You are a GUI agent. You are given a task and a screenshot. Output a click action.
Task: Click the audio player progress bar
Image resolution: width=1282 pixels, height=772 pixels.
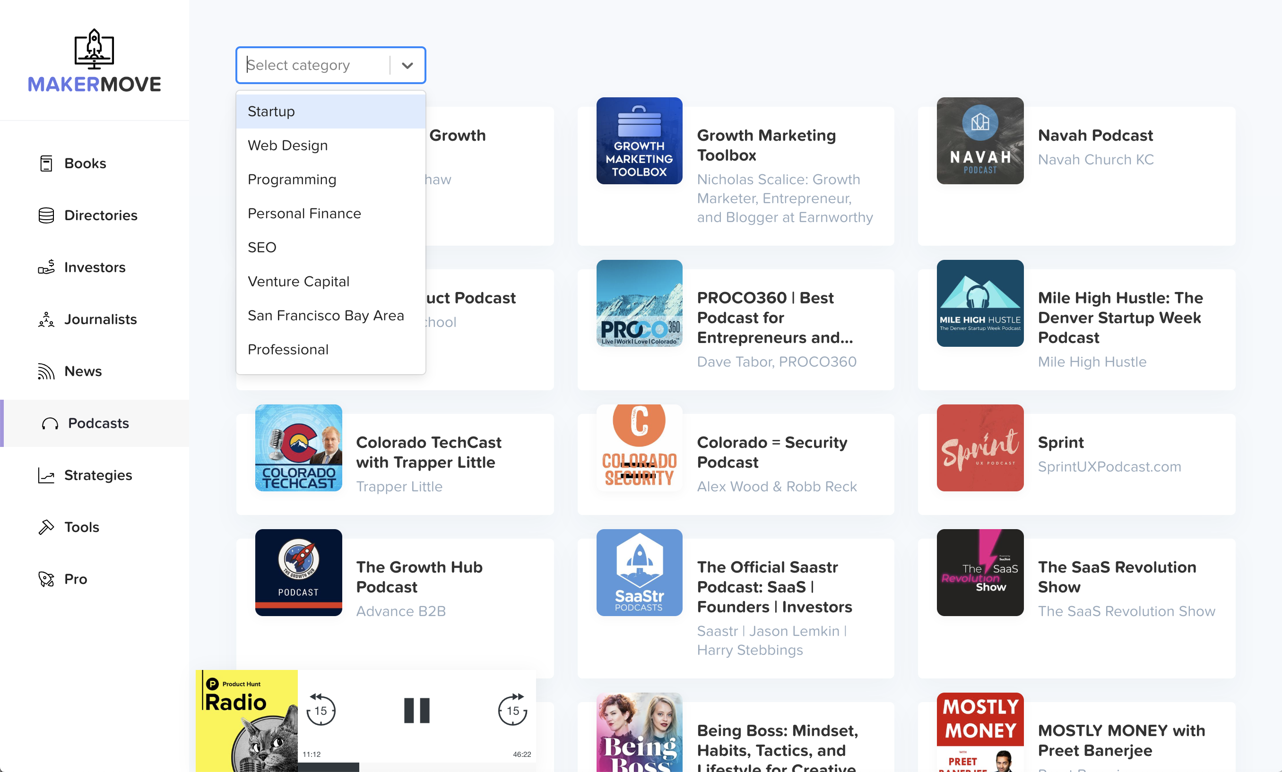click(x=416, y=767)
